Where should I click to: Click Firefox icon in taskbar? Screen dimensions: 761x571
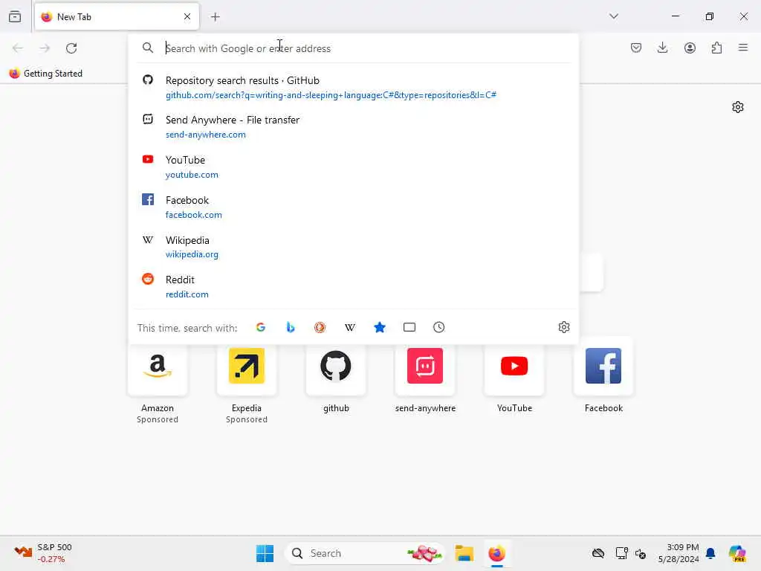tap(496, 553)
